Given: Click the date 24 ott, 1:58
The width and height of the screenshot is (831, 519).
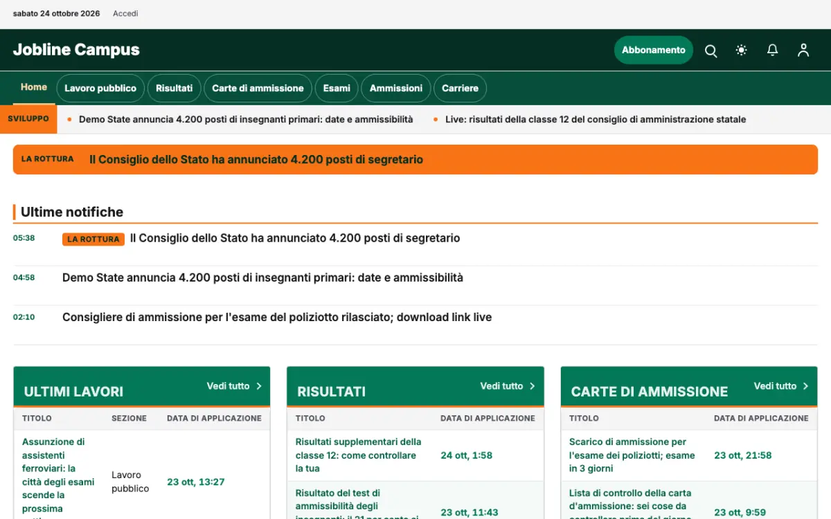Looking at the screenshot, I should [467, 455].
